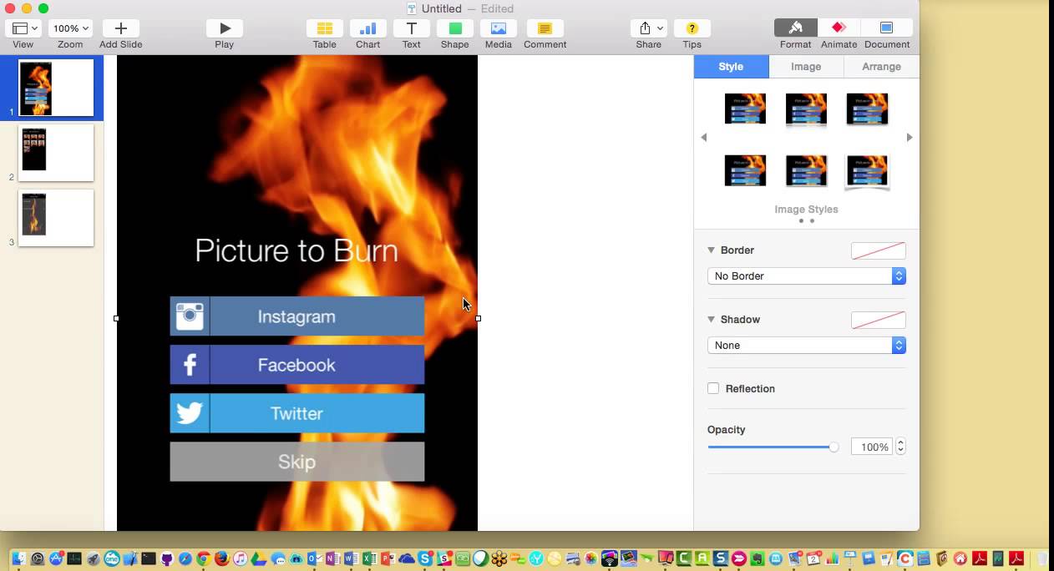
Task: Add a Comment
Action: tap(545, 28)
